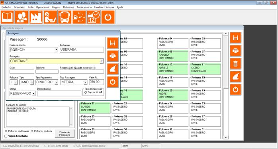The height and width of the screenshot is (149, 278).
Task: Select the Cupom print type radio button
Action: (x=86, y=92)
